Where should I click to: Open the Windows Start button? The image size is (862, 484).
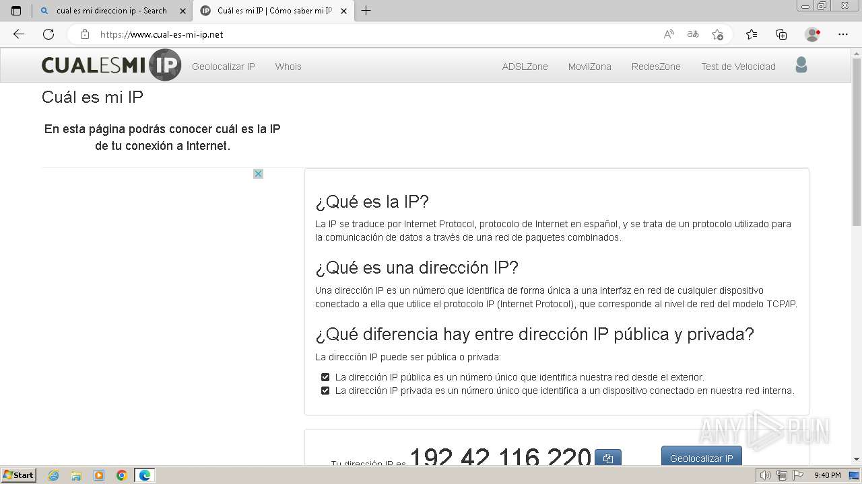[19, 475]
